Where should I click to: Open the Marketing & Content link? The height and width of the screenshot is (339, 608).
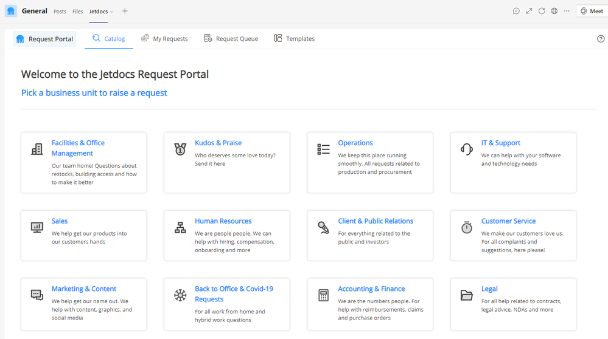84,289
